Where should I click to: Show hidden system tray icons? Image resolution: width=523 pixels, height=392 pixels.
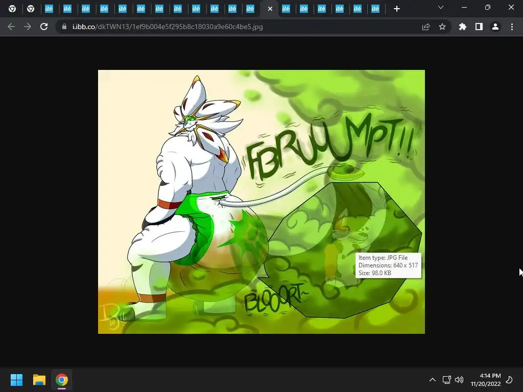(x=432, y=380)
